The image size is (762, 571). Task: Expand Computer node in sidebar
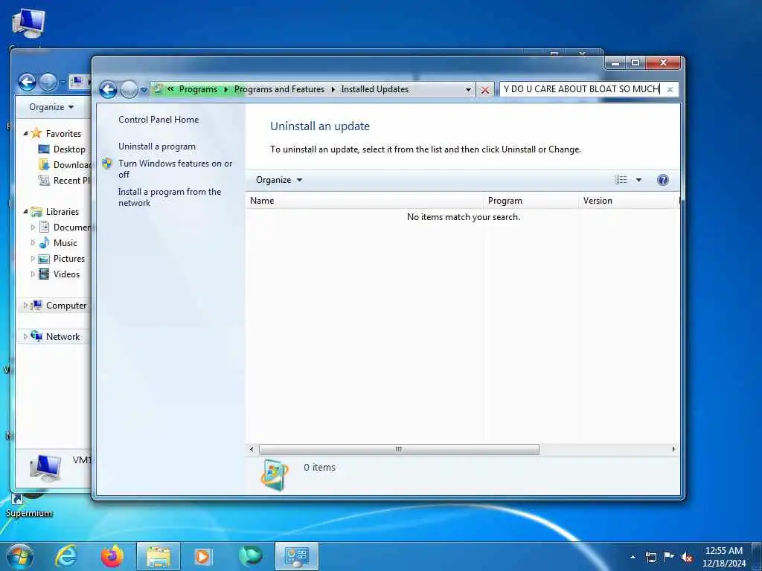coord(25,306)
